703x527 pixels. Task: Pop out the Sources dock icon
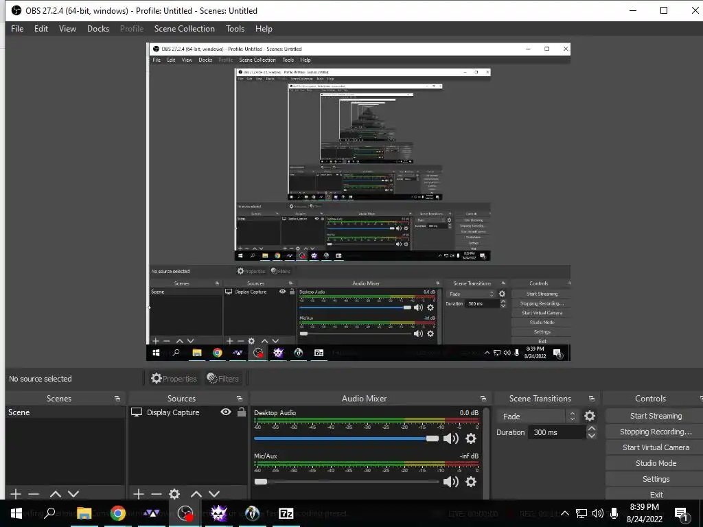(x=240, y=399)
